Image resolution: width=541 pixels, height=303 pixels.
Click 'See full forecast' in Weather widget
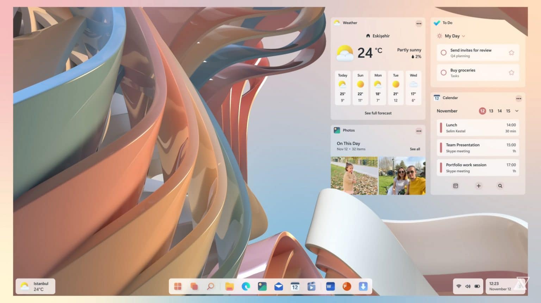pyautogui.click(x=378, y=113)
